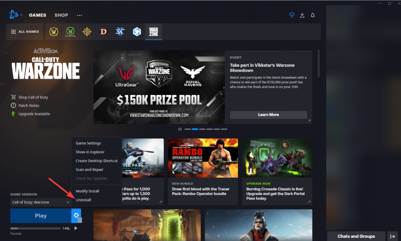Open the Tracer Pack Rambo bundle headline
Image resolution: width=401 pixels, height=241 pixels.
[x=201, y=191]
